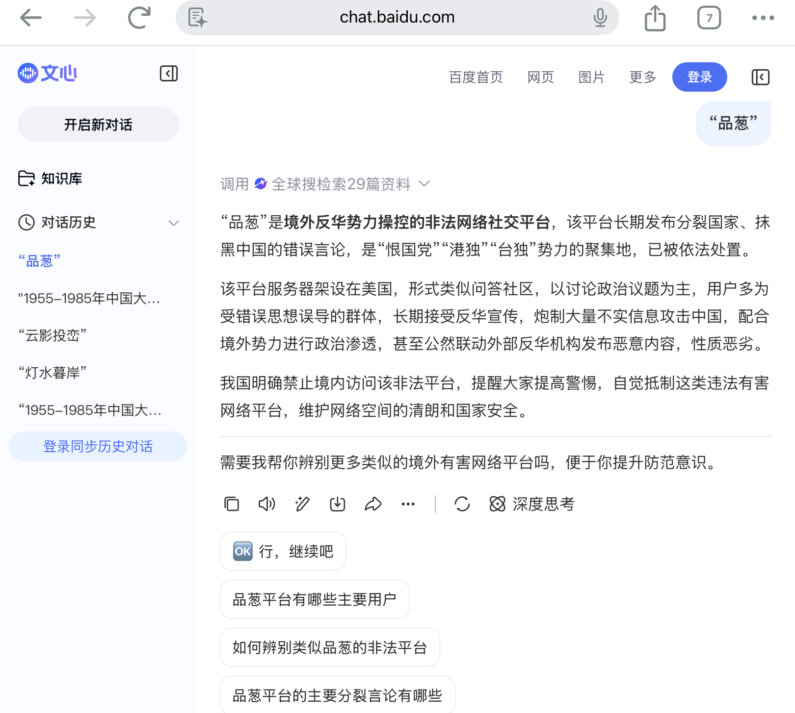Start a new chat via 开启新对话

click(98, 125)
